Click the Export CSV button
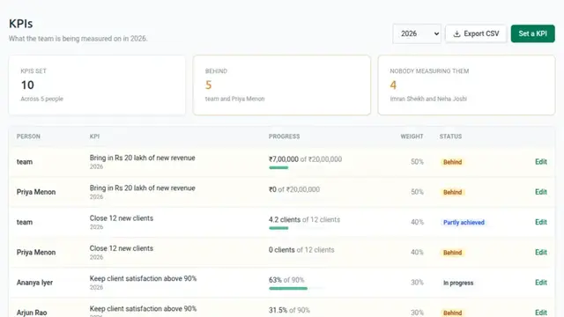Screen dimensions: 564x317 point(476,33)
